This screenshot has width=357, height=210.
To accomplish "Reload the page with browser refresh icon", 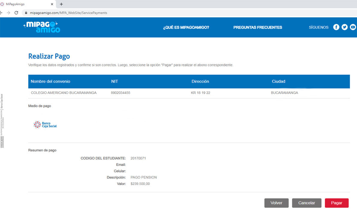I will [16, 13].
